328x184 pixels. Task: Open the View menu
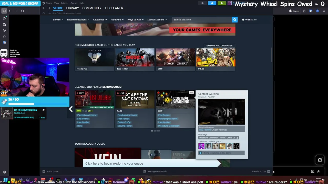[56, 3]
